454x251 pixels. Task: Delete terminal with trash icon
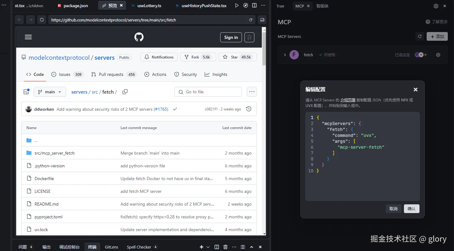pyautogui.click(x=226, y=247)
